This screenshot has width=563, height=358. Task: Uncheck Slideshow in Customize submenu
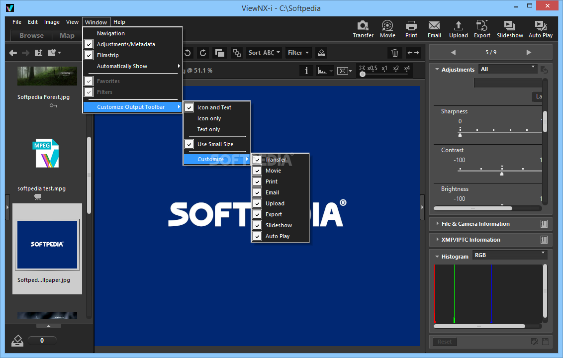[257, 225]
